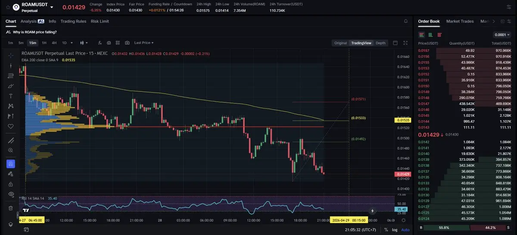
Task: Open the candlestick chart type dropdown
Action: (x=84, y=43)
